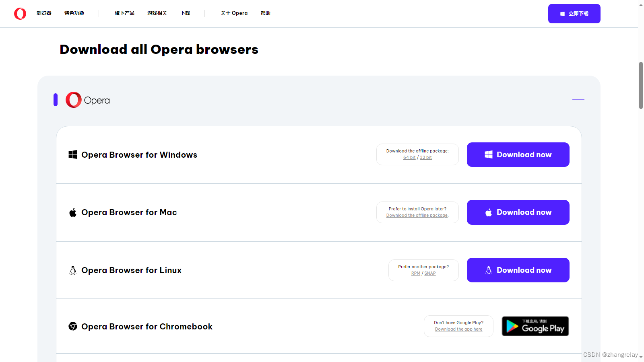Collapse the Opera section with the minus icon
The image size is (644, 362).
[x=578, y=100]
